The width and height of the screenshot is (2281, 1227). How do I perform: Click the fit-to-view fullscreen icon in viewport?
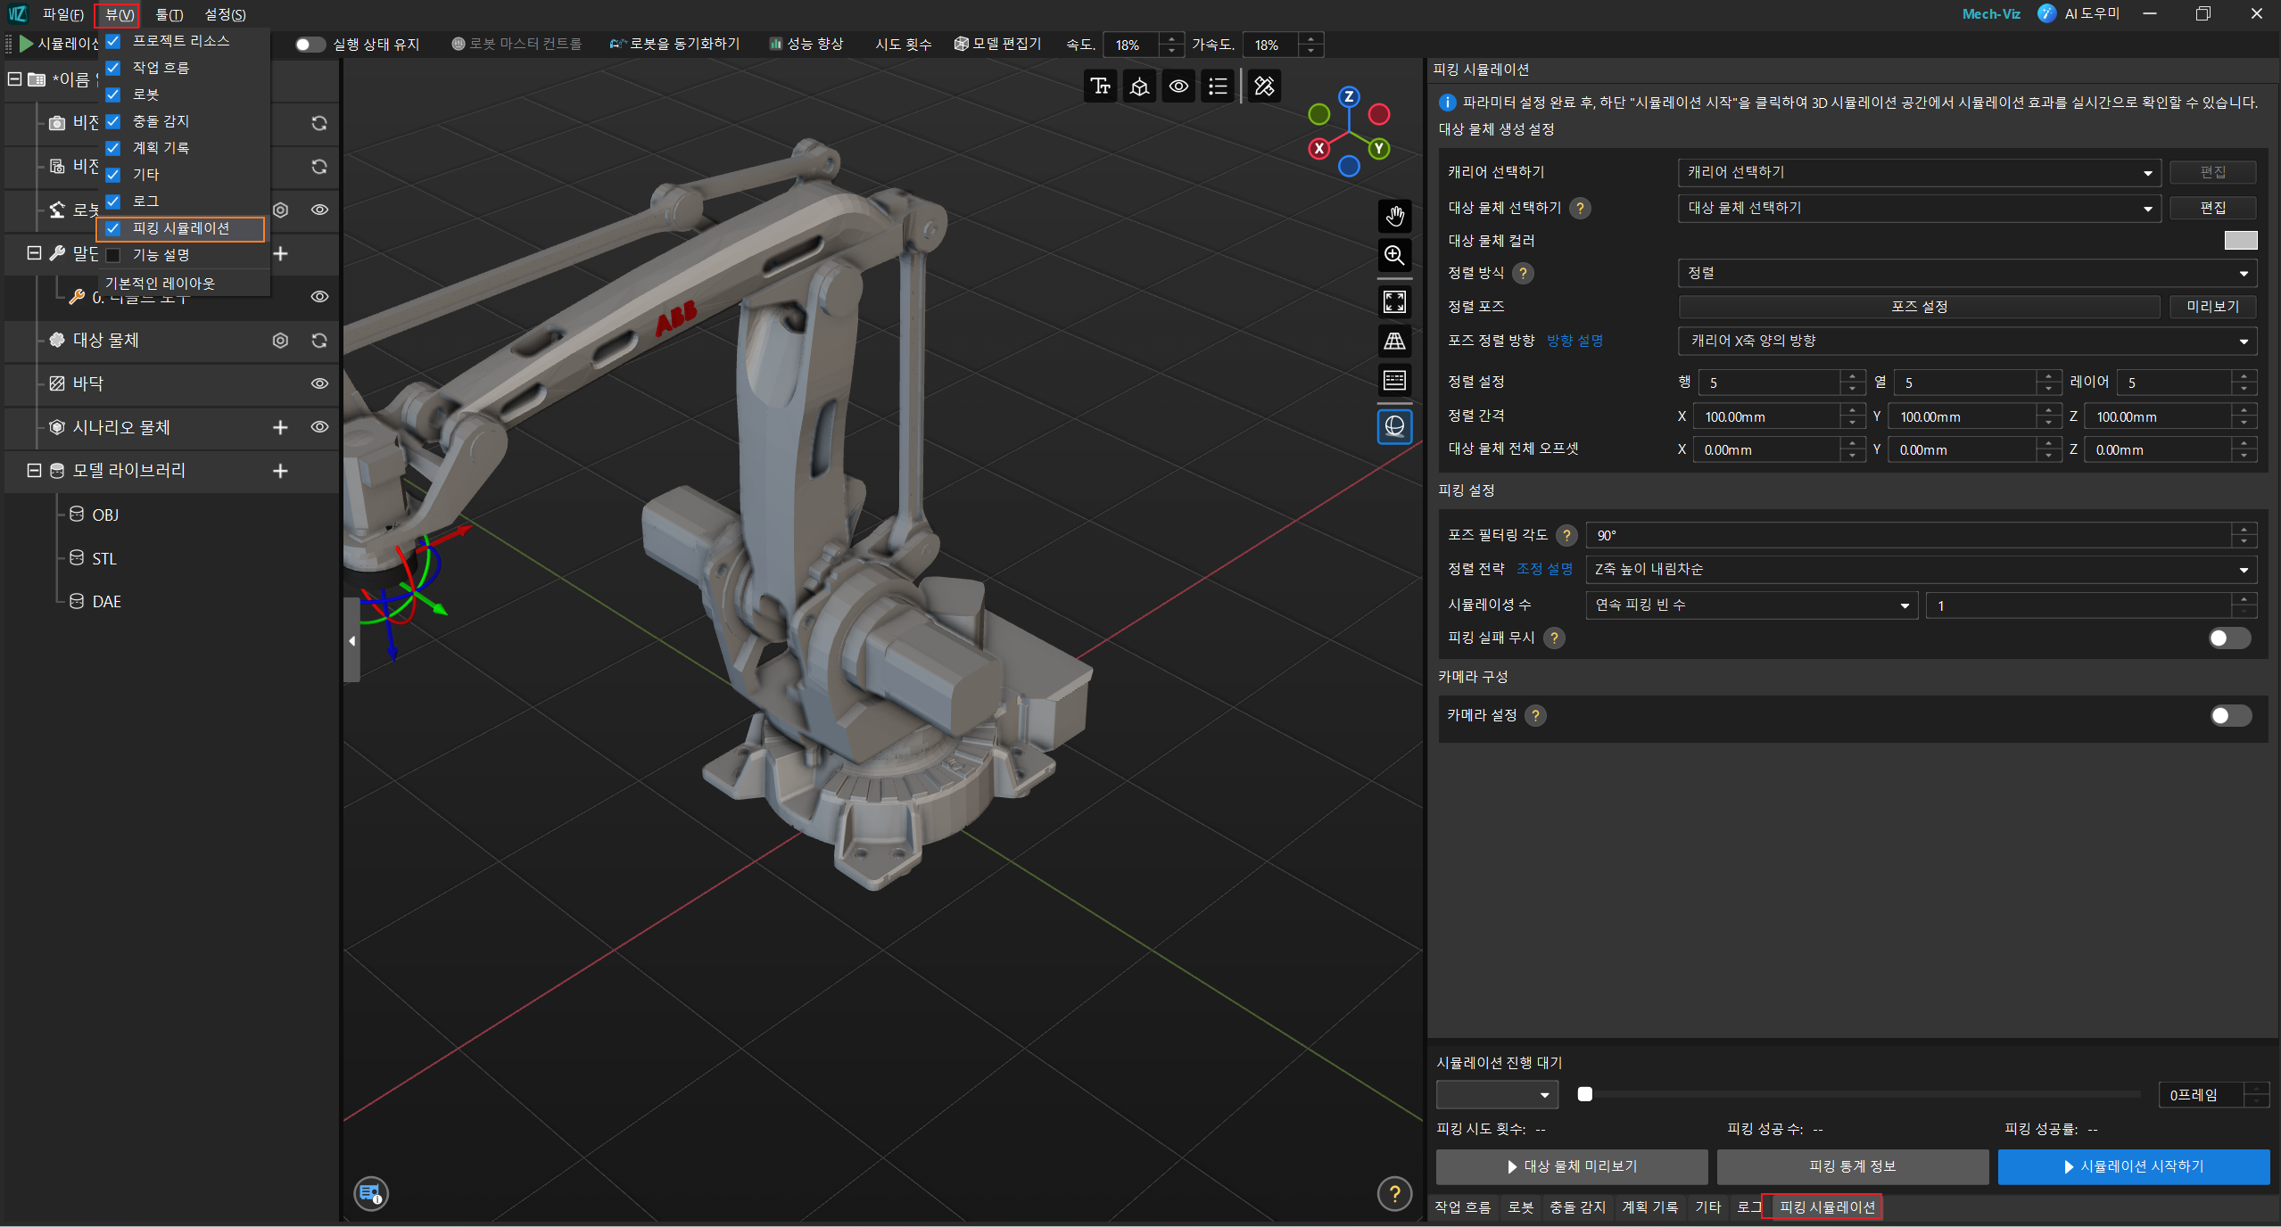pos(1394,302)
